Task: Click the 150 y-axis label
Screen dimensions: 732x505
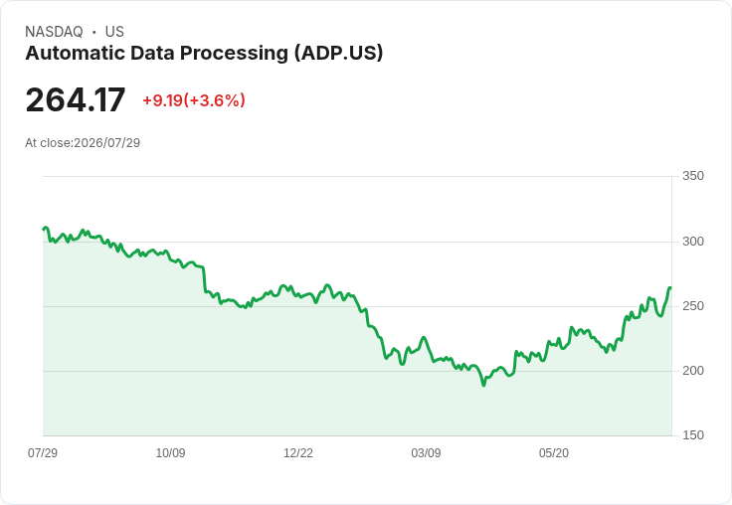Action: tap(693, 435)
